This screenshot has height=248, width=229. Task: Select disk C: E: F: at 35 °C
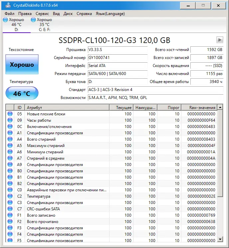44,25
